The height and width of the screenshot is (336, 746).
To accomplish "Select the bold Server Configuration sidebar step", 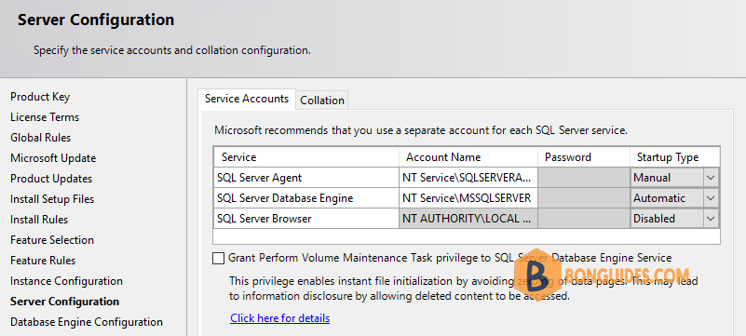I will point(64,302).
